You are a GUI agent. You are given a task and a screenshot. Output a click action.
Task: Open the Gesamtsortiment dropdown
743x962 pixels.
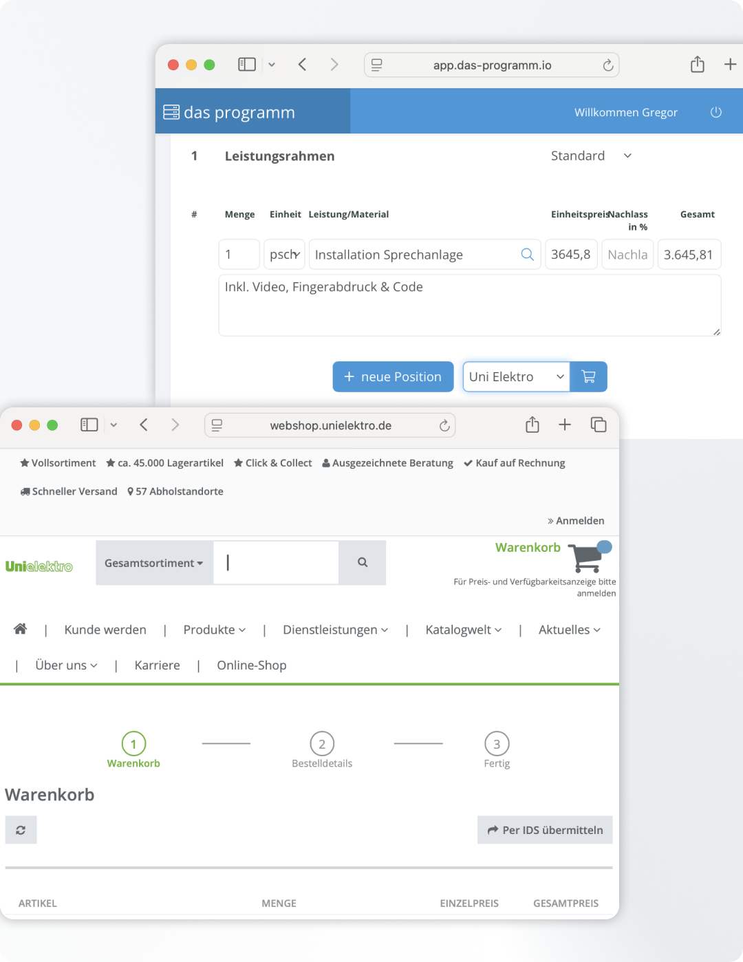click(x=154, y=563)
